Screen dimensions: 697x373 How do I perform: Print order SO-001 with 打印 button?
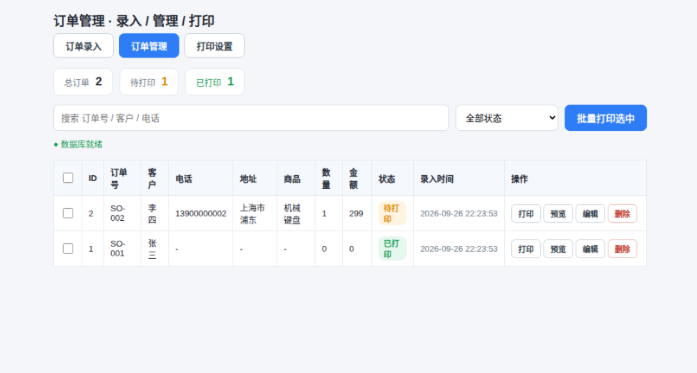tap(526, 249)
